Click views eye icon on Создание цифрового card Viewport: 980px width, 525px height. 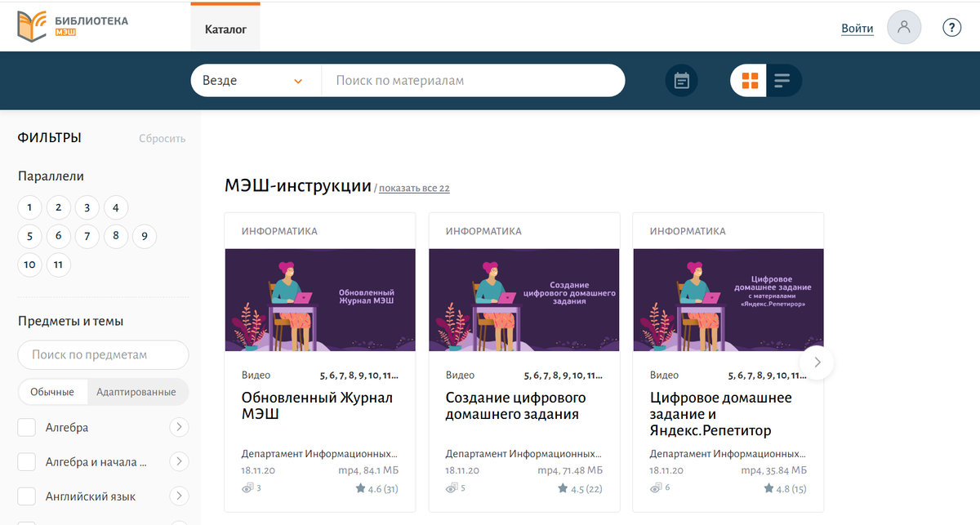[452, 488]
